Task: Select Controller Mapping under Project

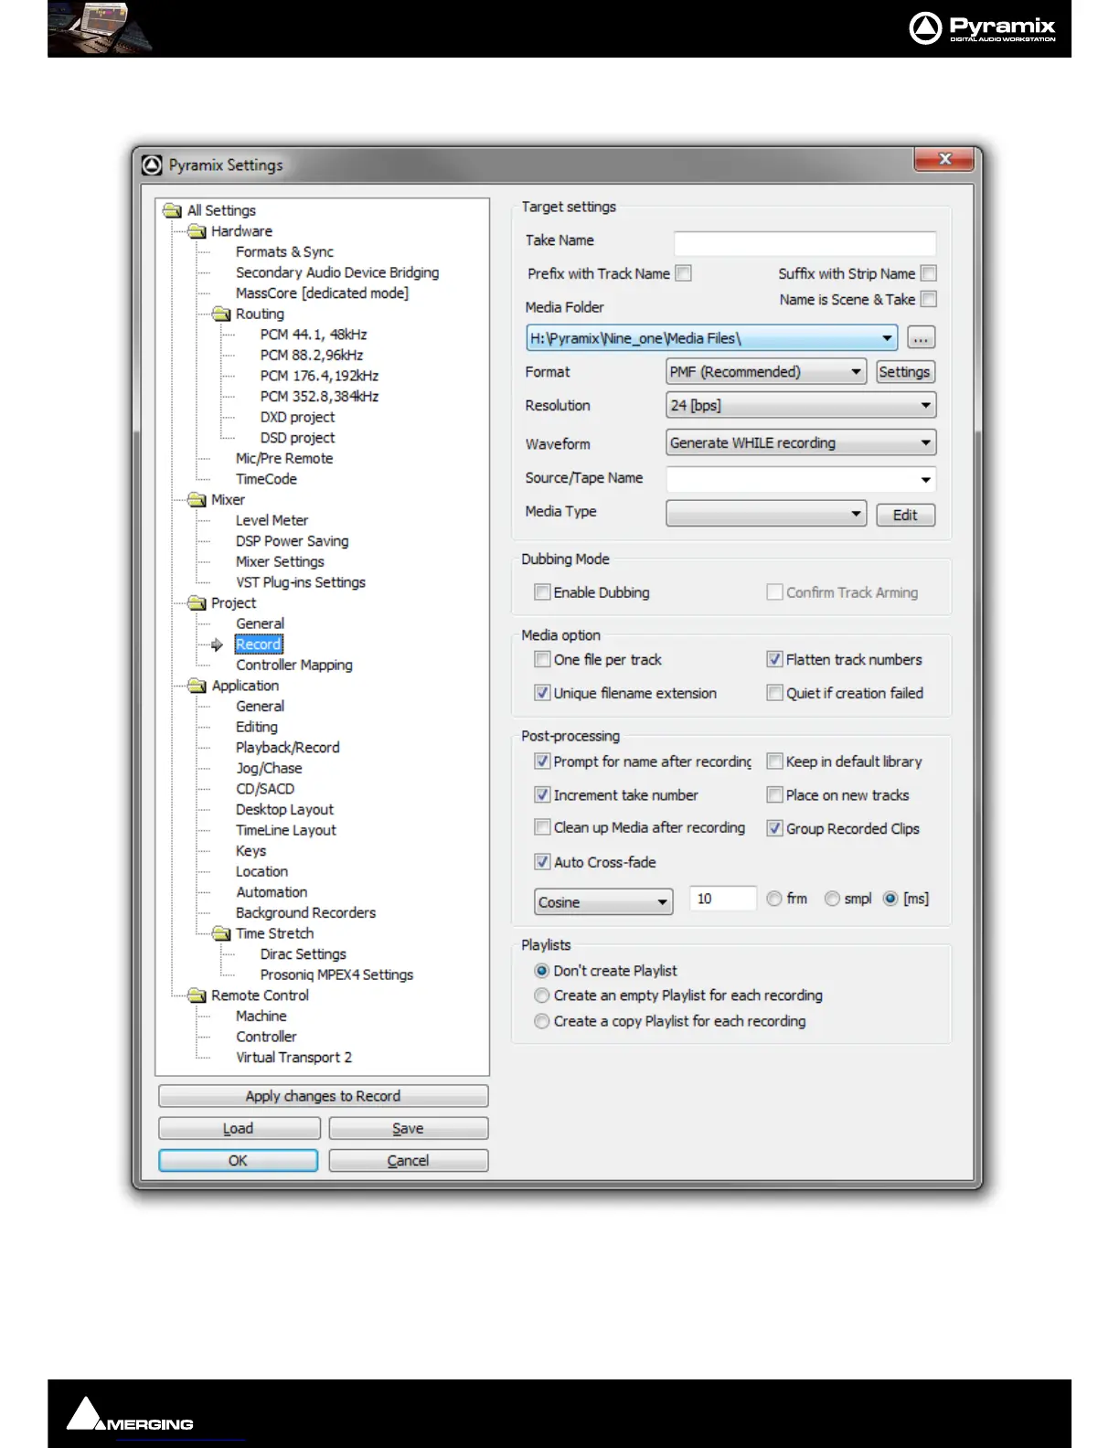Action: tap(293, 665)
